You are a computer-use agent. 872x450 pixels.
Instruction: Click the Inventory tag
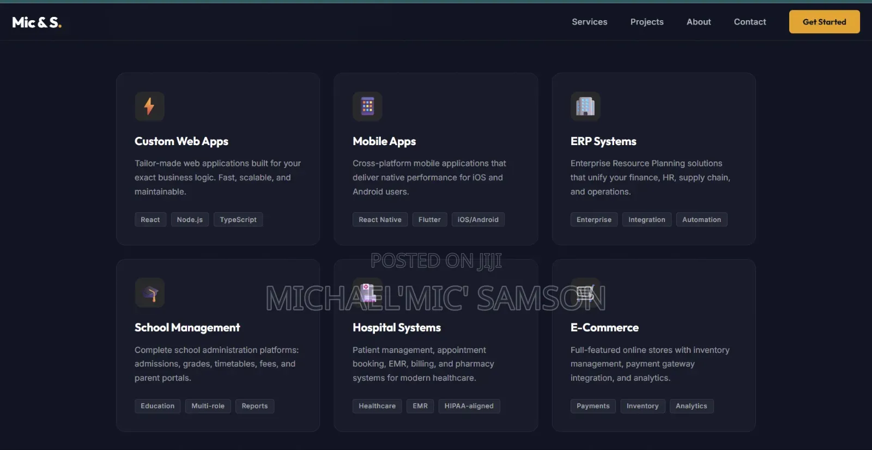(x=643, y=406)
